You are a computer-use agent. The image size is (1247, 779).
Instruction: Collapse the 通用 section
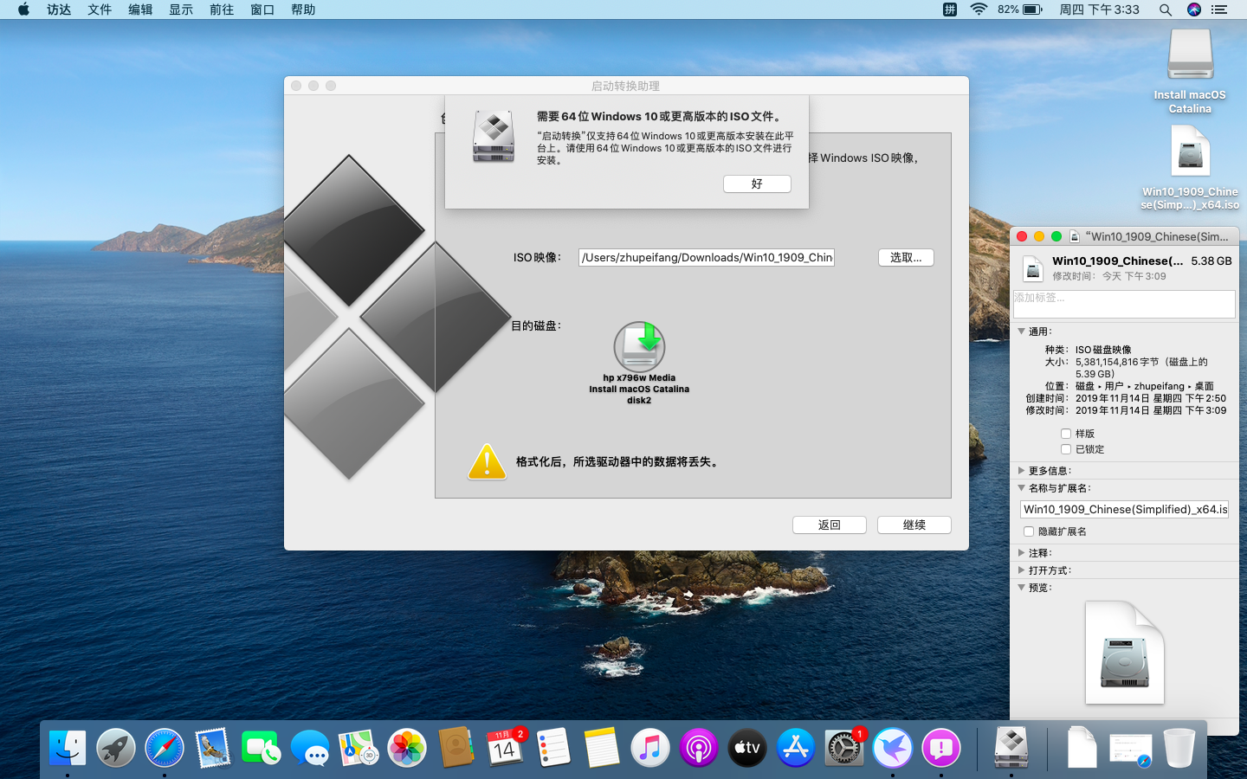(1022, 332)
